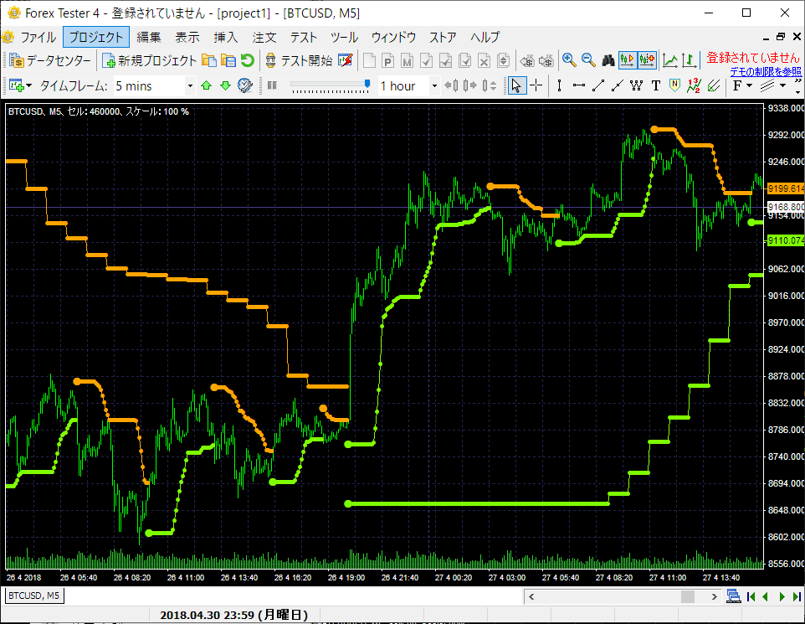Toggle chart auto-scroll mode
805x624 pixels.
pos(628,60)
